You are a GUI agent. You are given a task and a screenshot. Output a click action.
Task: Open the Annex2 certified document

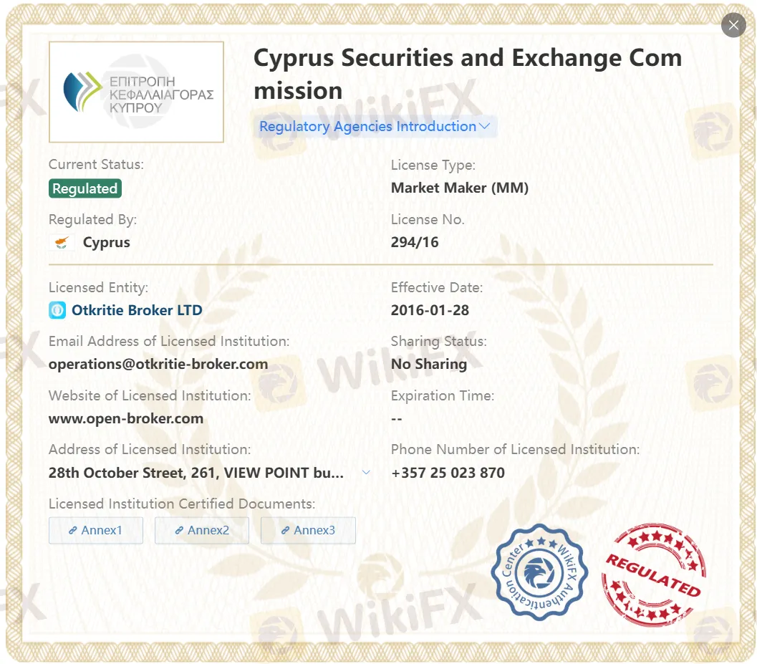[202, 530]
